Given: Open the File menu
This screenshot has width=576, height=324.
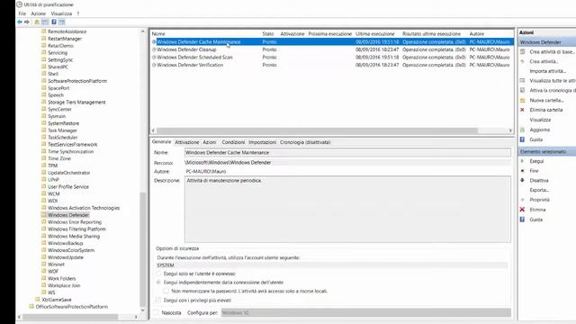Looking at the screenshot, I should 22,13.
